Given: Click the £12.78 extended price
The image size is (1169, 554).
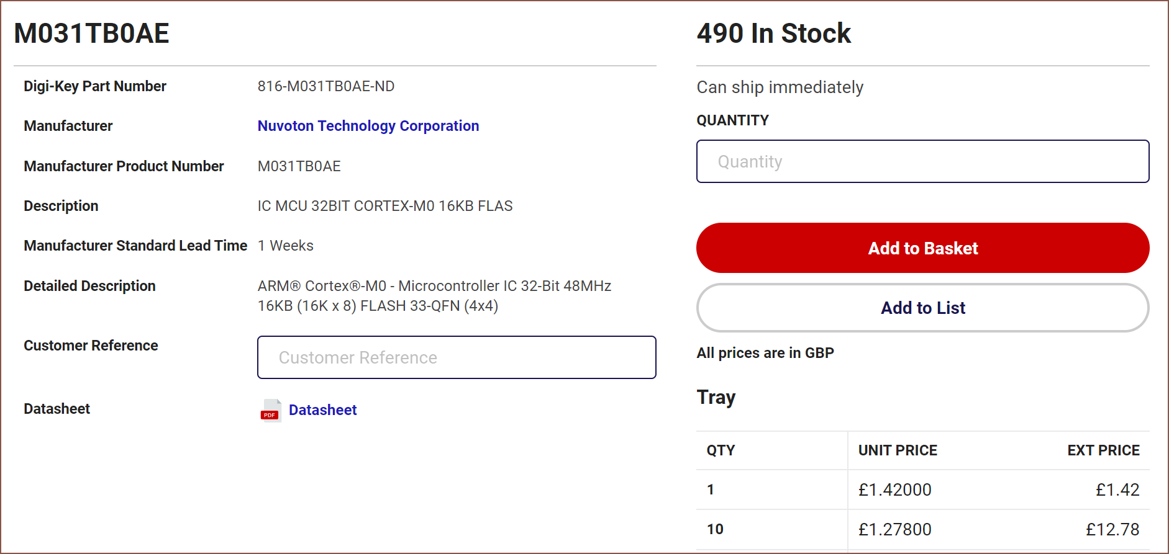Looking at the screenshot, I should [1112, 530].
